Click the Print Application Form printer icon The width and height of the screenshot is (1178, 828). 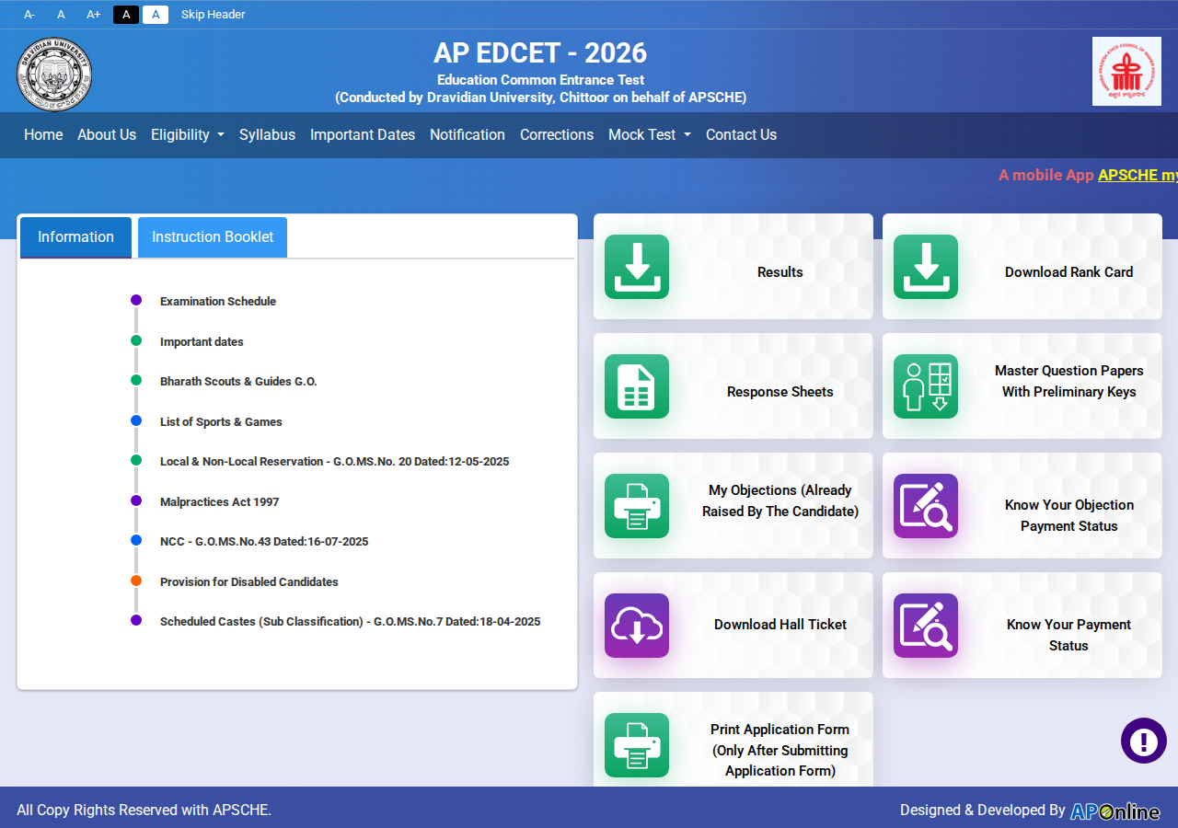[x=637, y=745]
